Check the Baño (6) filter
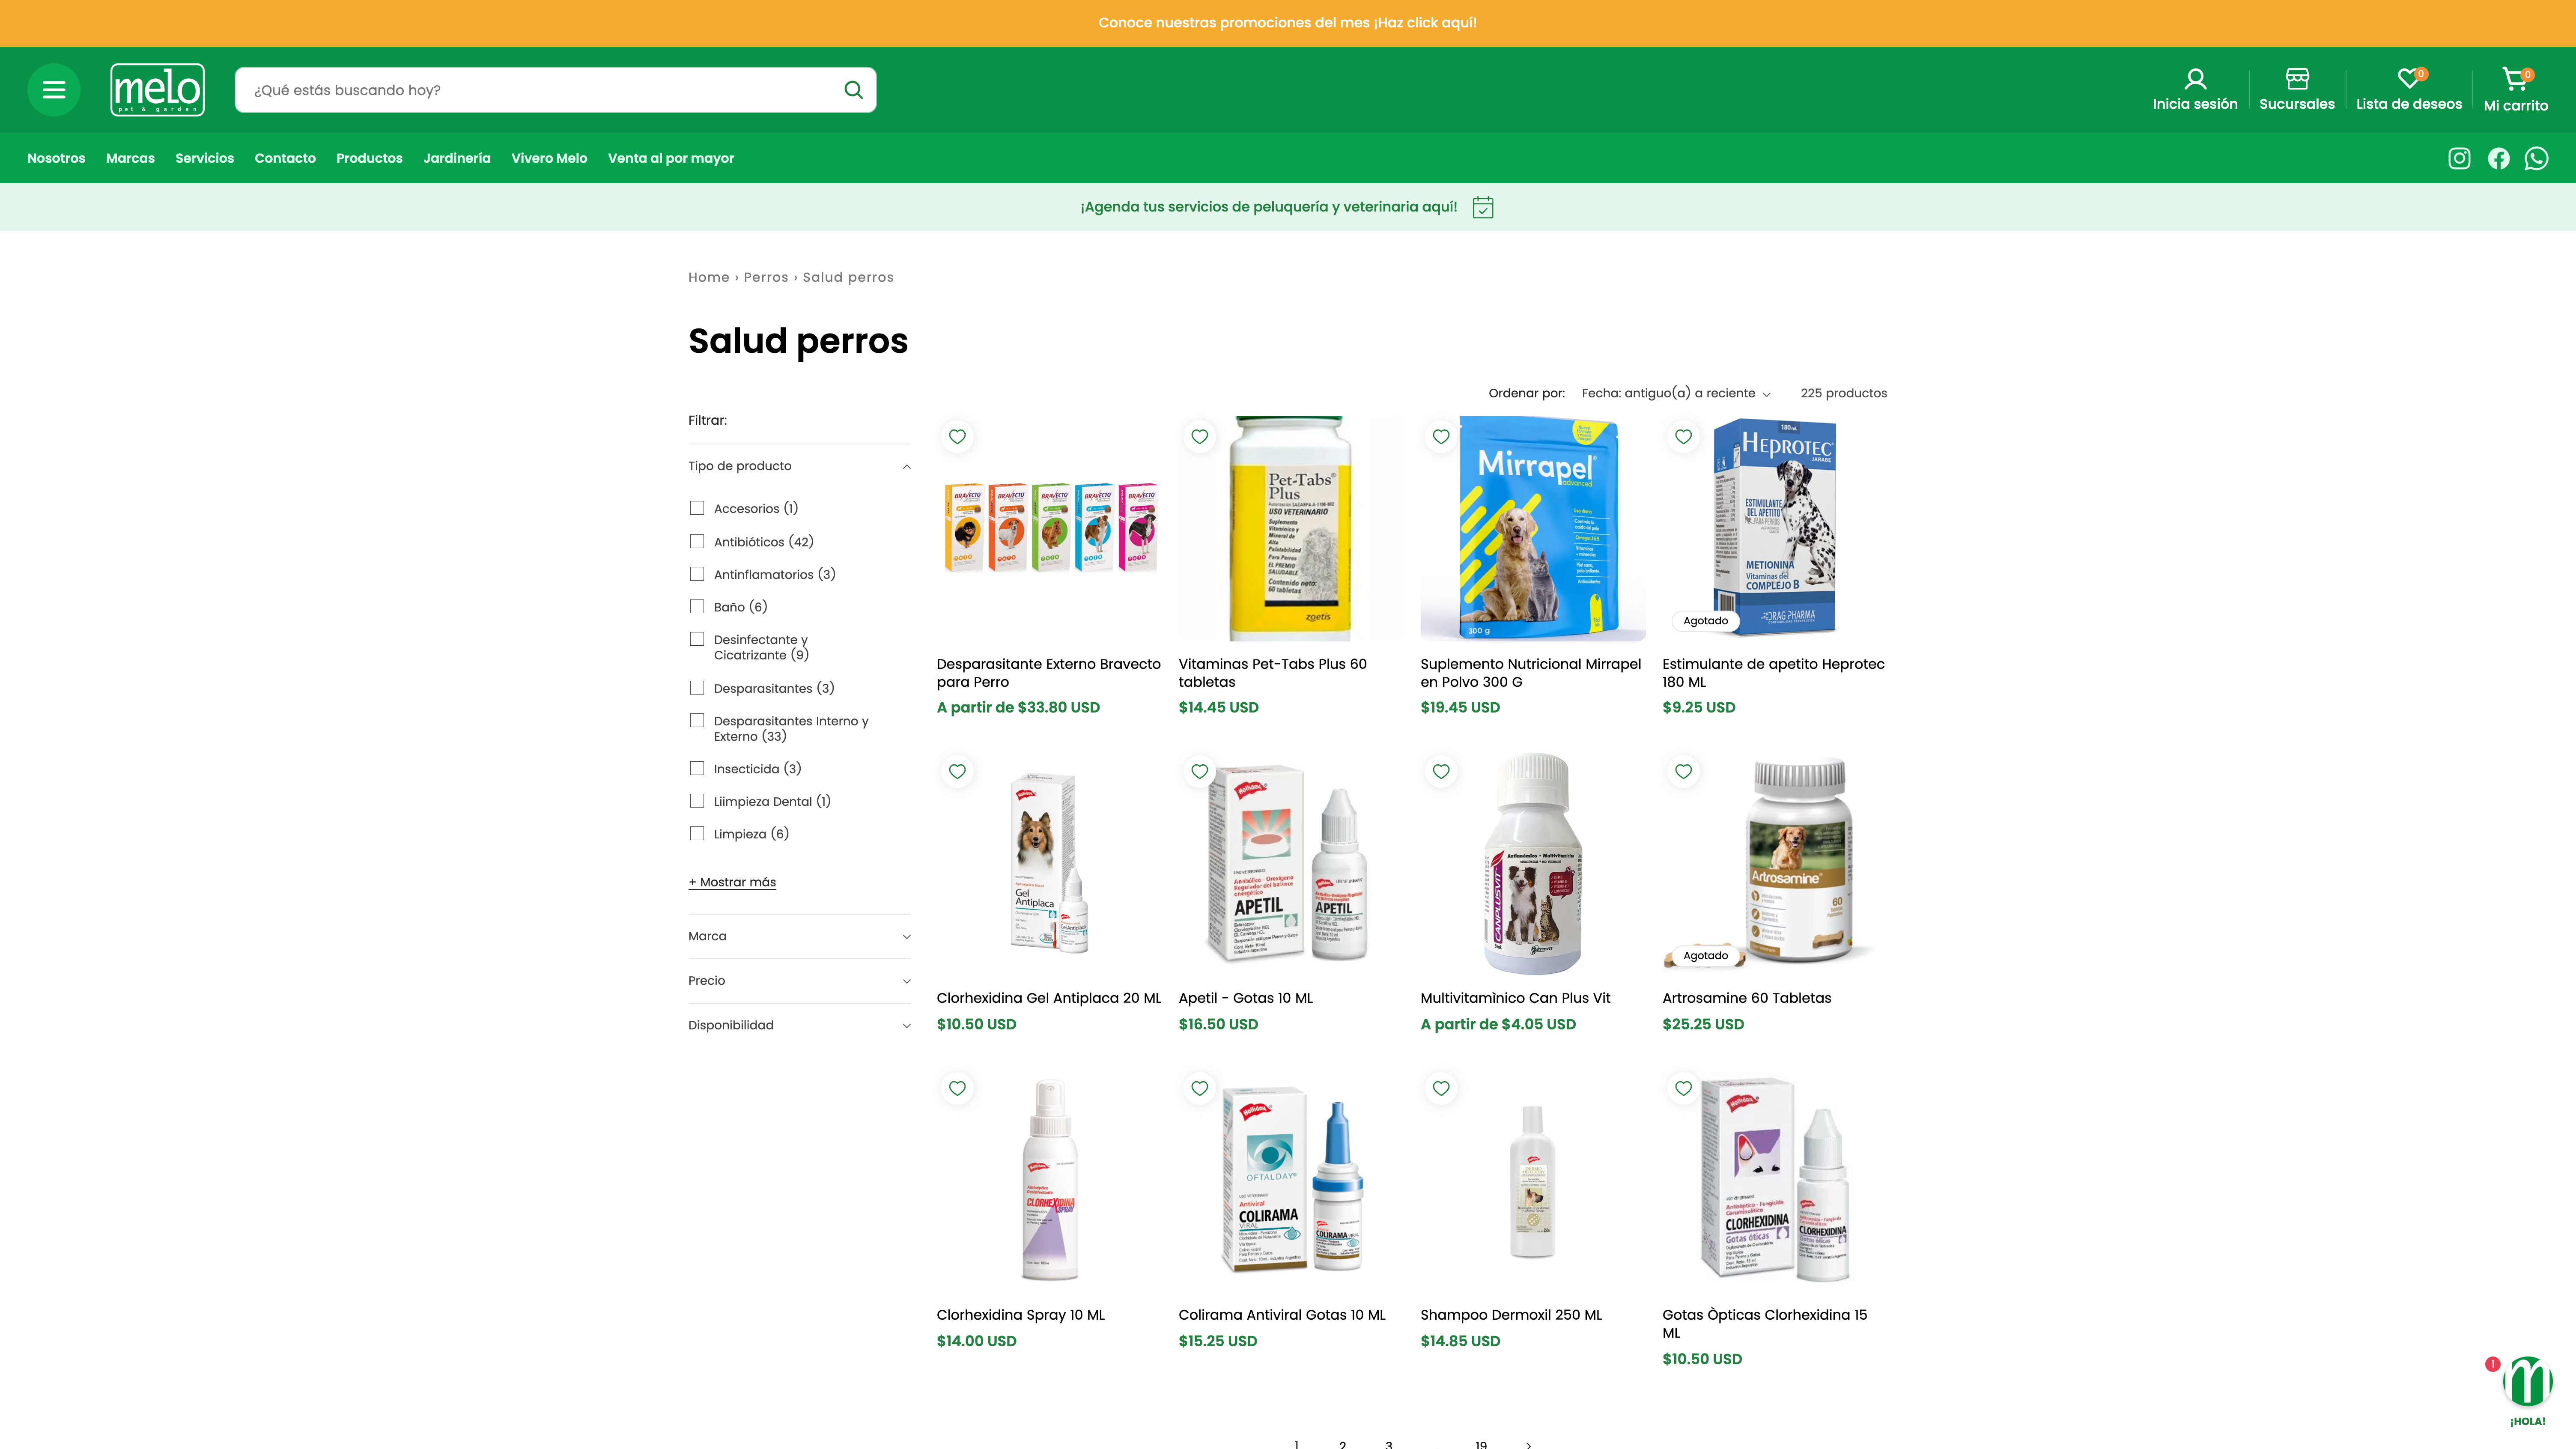Viewport: 2576px width, 1449px height. point(697,606)
